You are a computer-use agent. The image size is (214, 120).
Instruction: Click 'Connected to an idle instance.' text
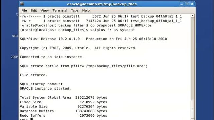pos(52,57)
